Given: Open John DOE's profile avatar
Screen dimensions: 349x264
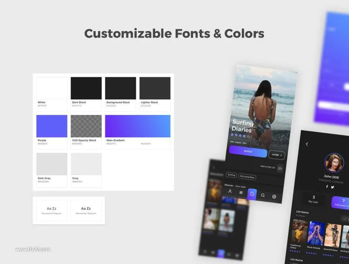Looking at the screenshot, I should click(334, 162).
